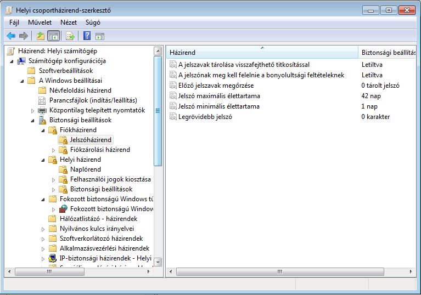The width and height of the screenshot is (421, 295).
Task: Click the Up one level folder icon
Action: tap(41, 36)
